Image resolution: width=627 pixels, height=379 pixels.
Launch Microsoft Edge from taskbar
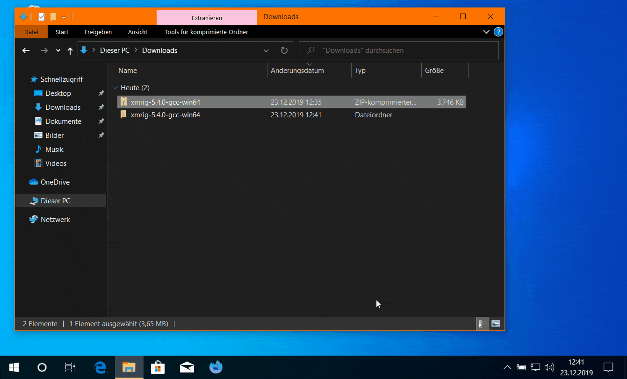point(100,367)
